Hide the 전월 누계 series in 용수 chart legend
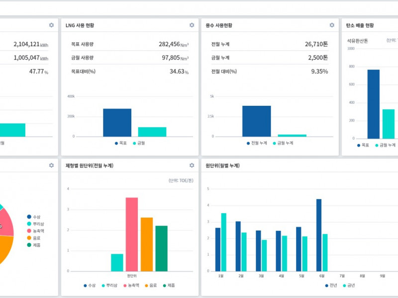Screen dimensions: 398x298 pos(257,143)
